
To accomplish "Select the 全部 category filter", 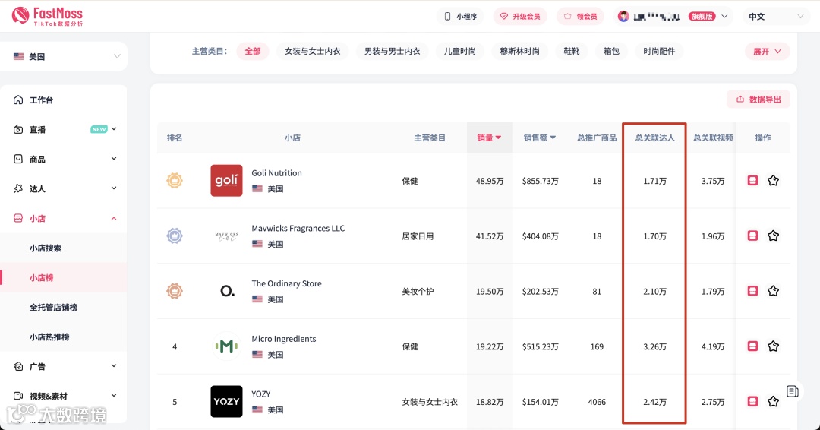I will coord(253,51).
